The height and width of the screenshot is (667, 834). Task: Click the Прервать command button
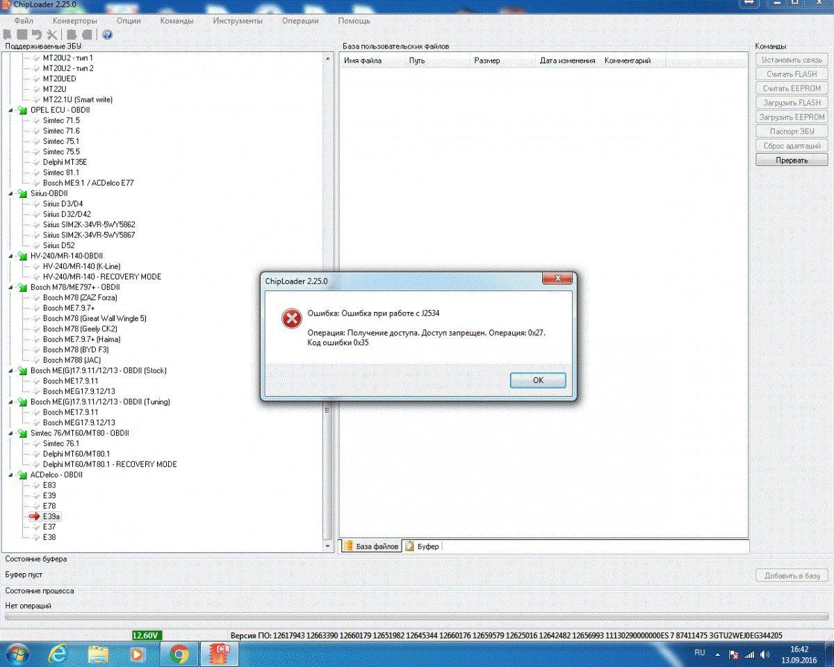click(792, 160)
